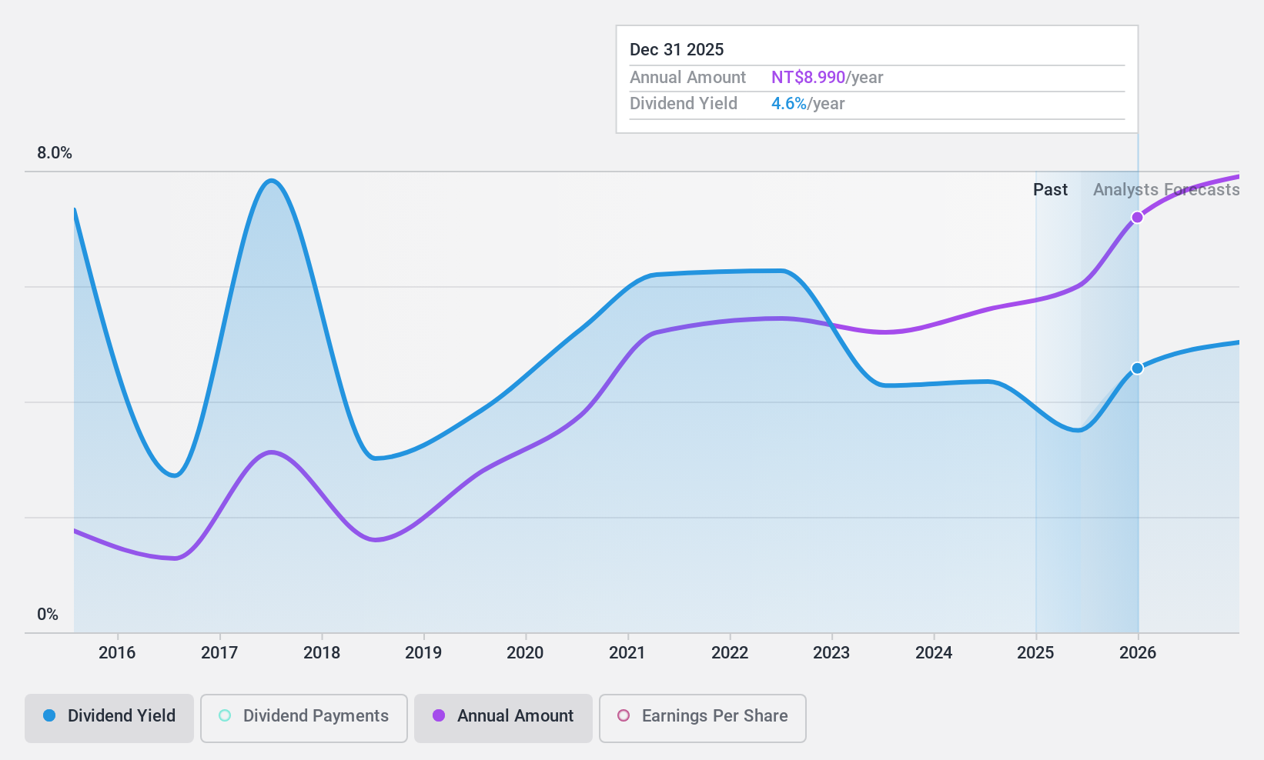Toggle the Annual Amount legend button
Viewport: 1264px width, 760px height.
503,718
